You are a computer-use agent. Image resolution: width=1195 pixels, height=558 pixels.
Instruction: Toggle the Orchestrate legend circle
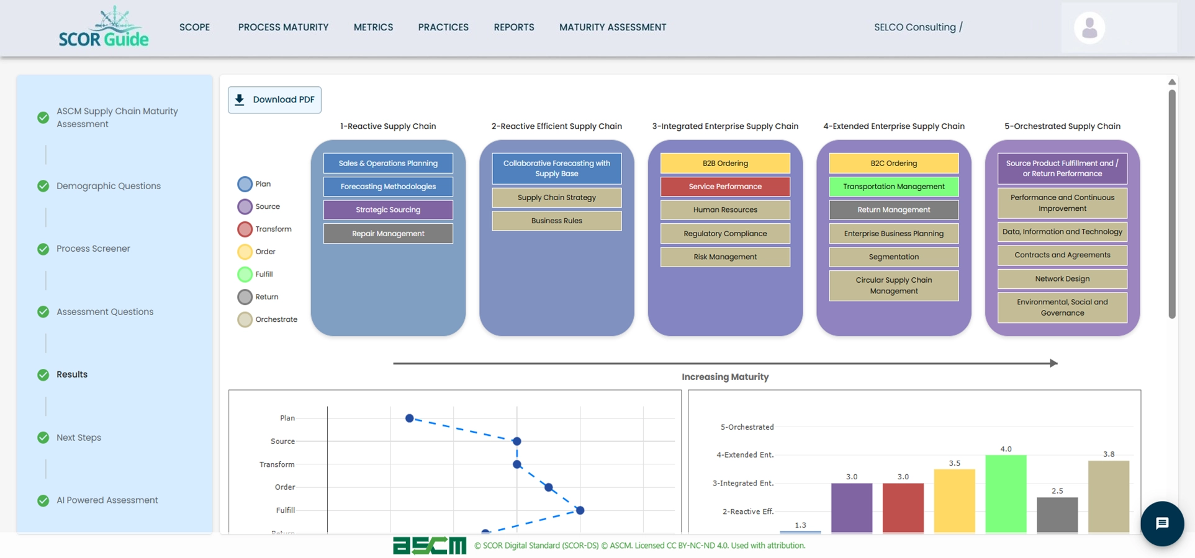click(245, 319)
